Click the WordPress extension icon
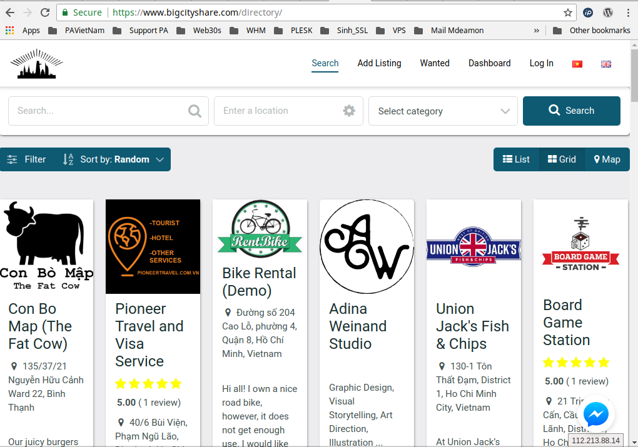 (x=608, y=13)
